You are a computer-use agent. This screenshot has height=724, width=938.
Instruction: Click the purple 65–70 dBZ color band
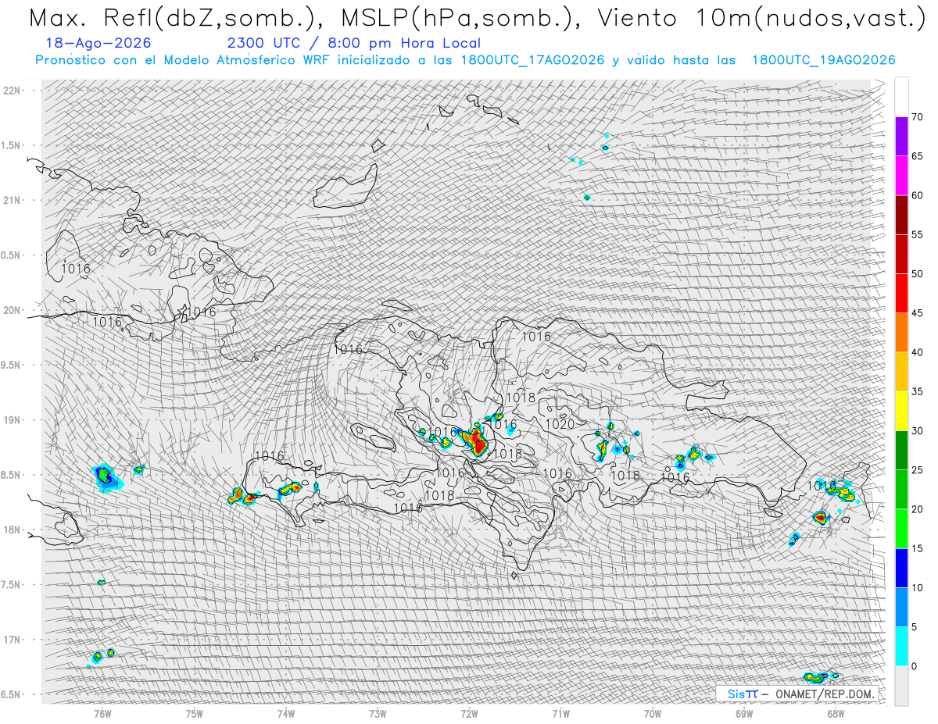coord(901,137)
